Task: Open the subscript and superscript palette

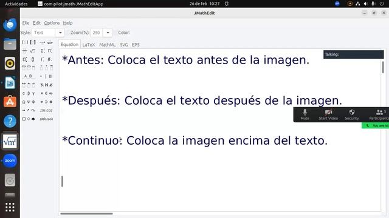Action: pos(29,59)
